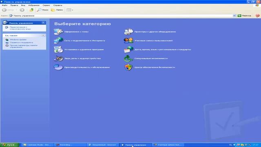Expand the address bar dropdown arrow
This screenshot has height=147, width=261.
[234, 16]
